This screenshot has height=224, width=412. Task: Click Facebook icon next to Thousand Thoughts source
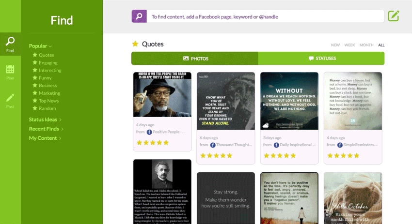213,145
